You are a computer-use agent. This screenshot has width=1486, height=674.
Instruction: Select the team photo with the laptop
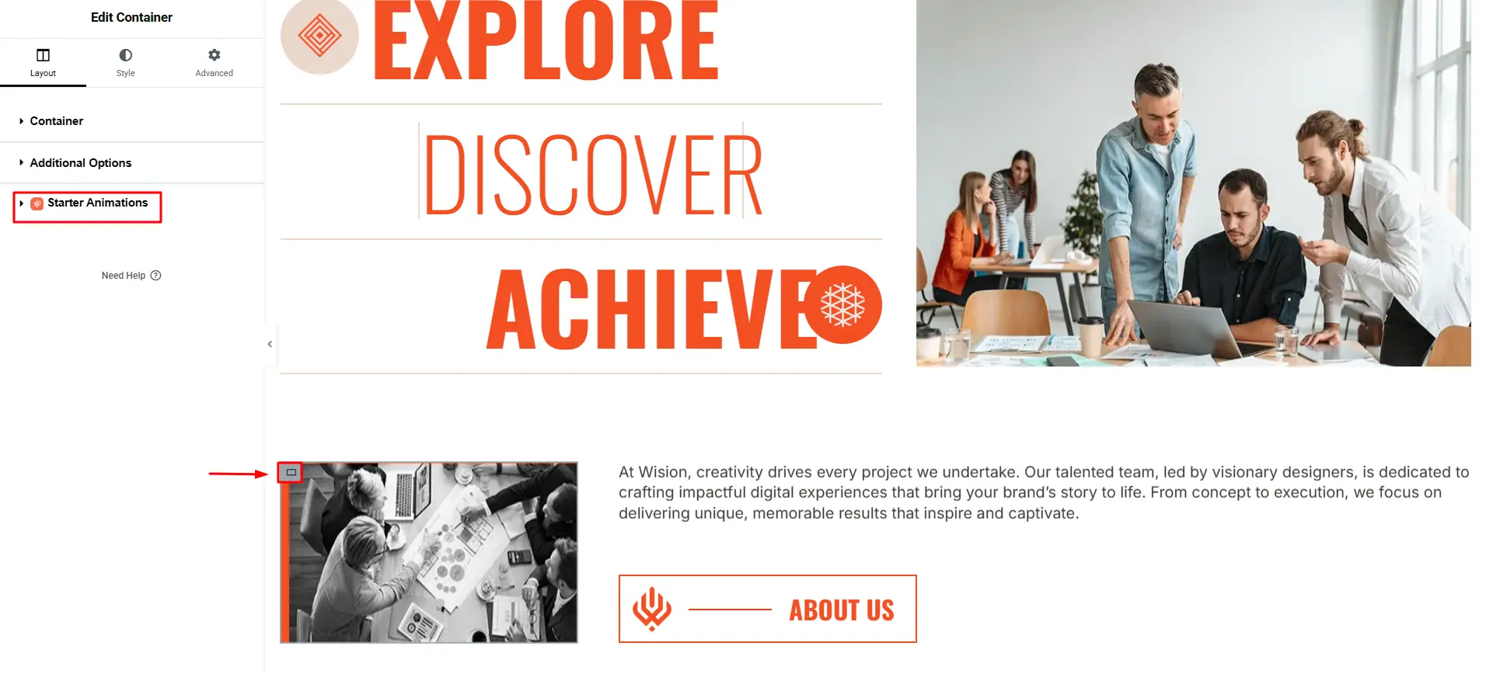[1193, 183]
